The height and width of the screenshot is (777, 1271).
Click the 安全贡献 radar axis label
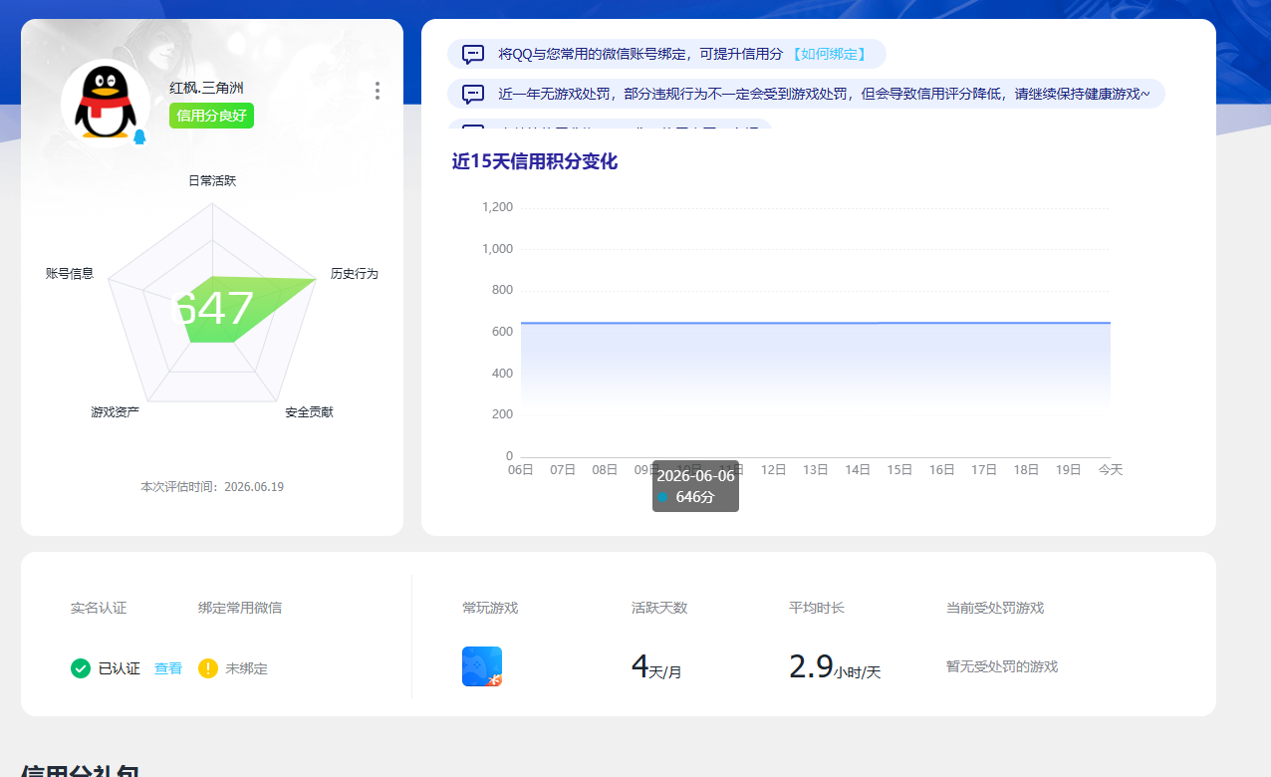tap(309, 411)
